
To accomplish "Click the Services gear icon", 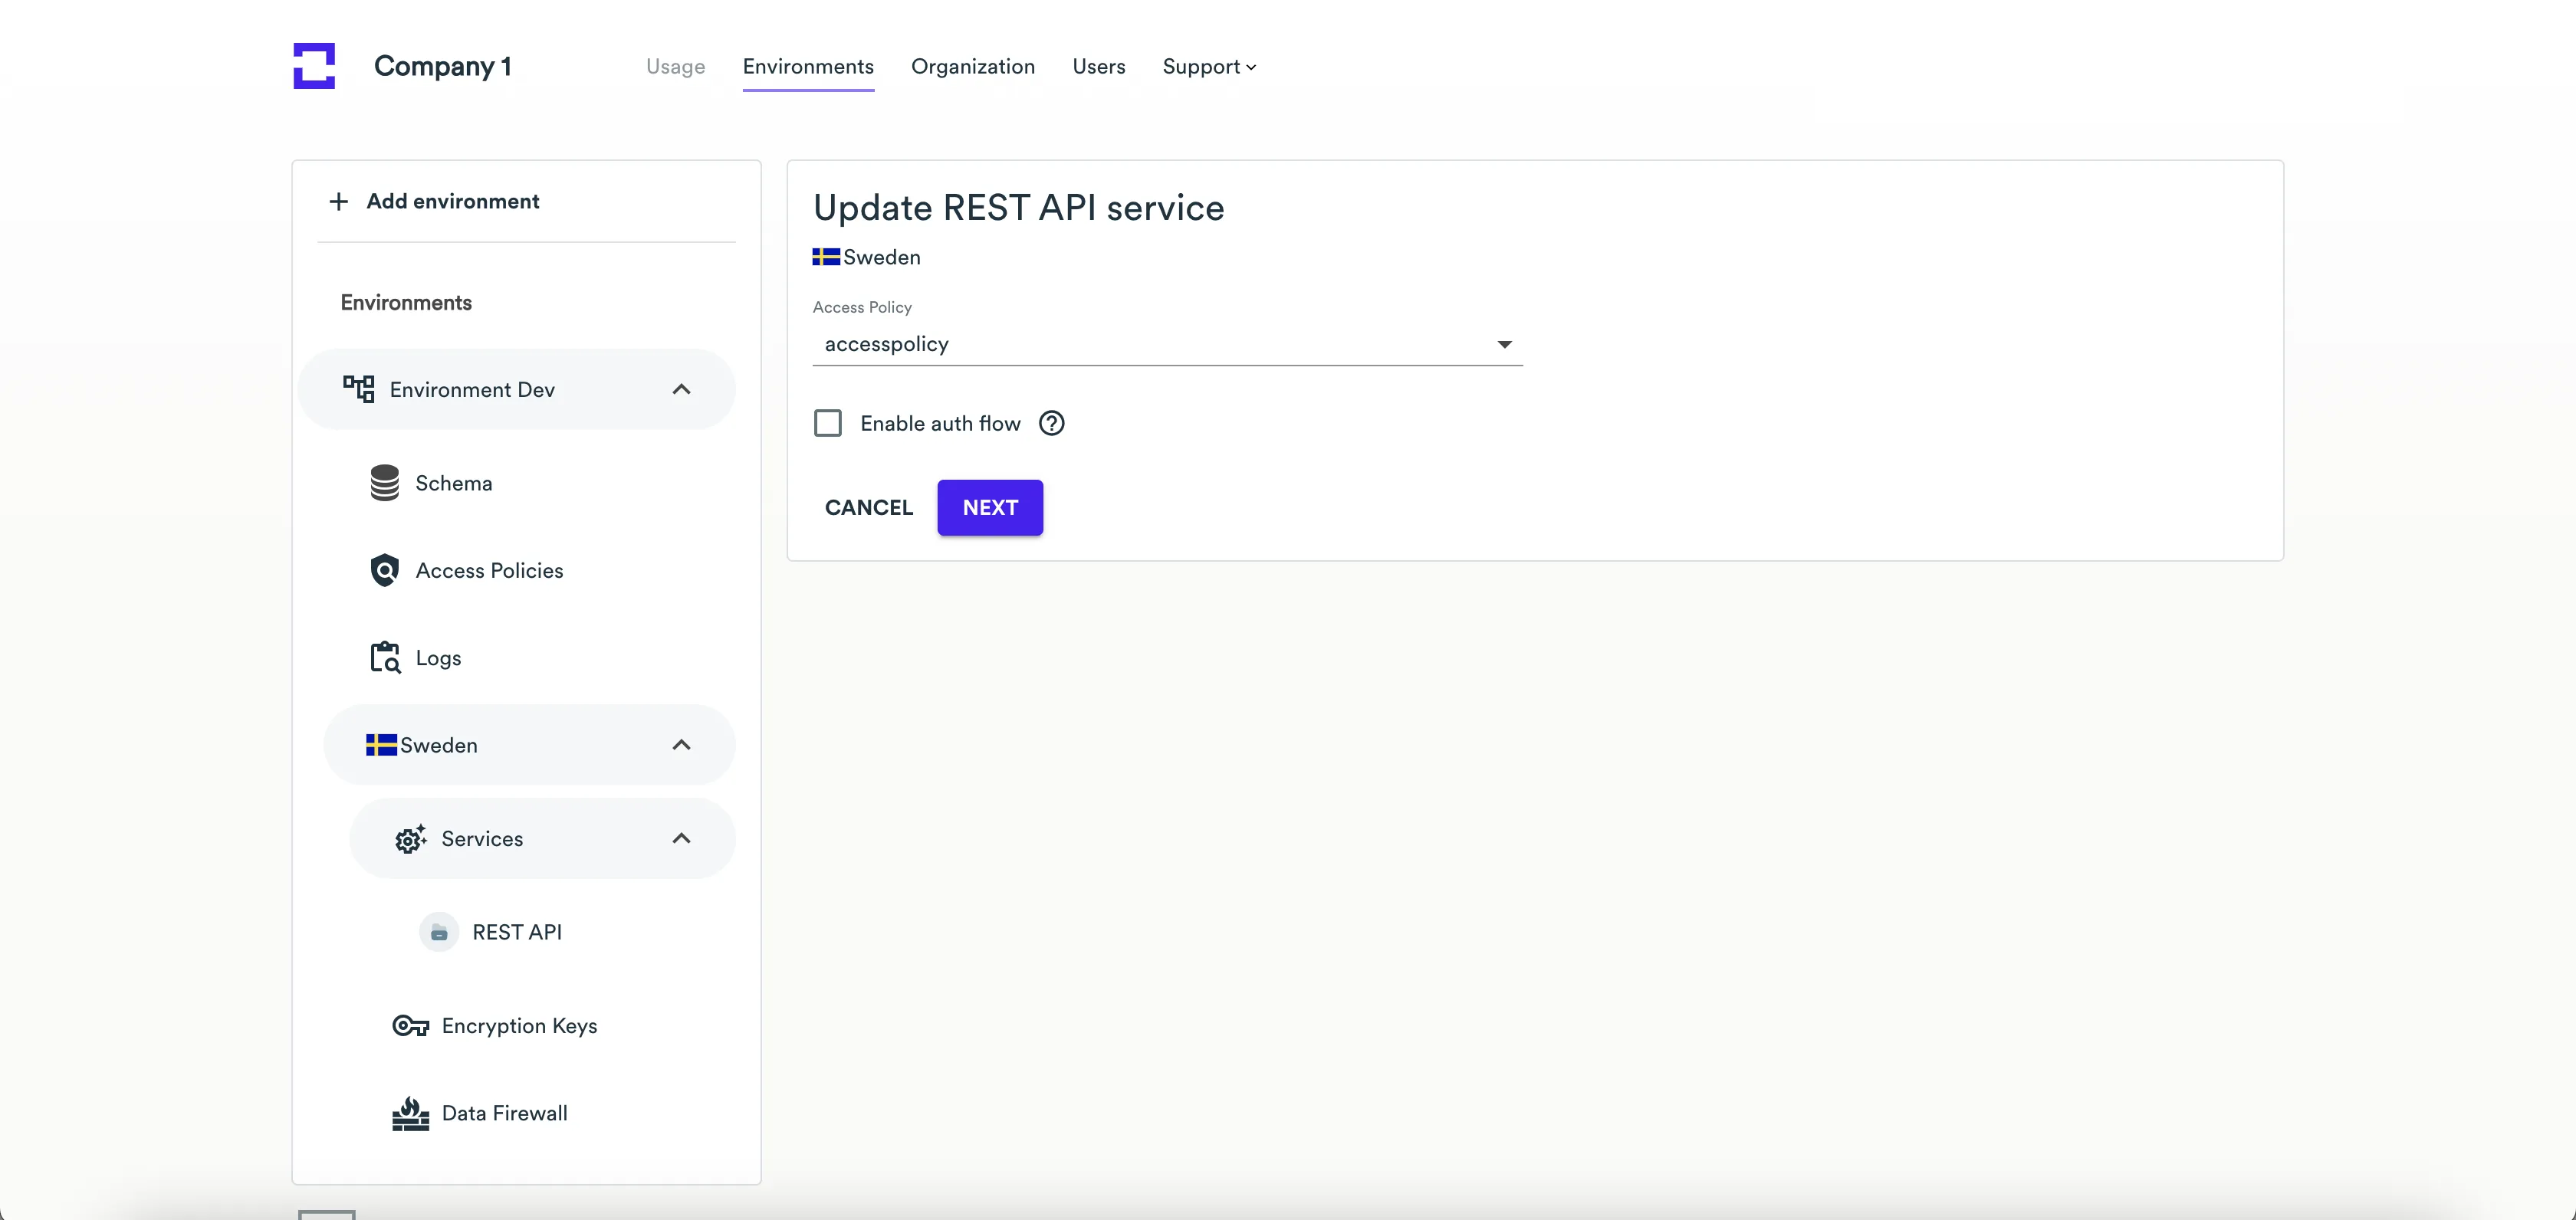I will (410, 839).
